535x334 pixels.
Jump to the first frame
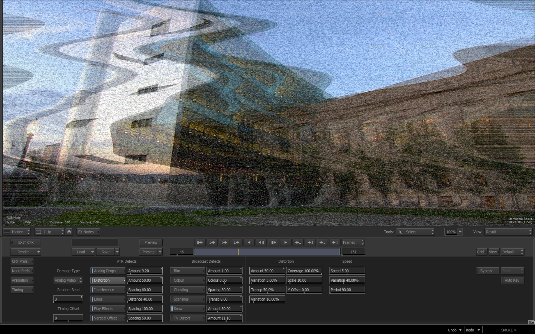tap(200, 242)
